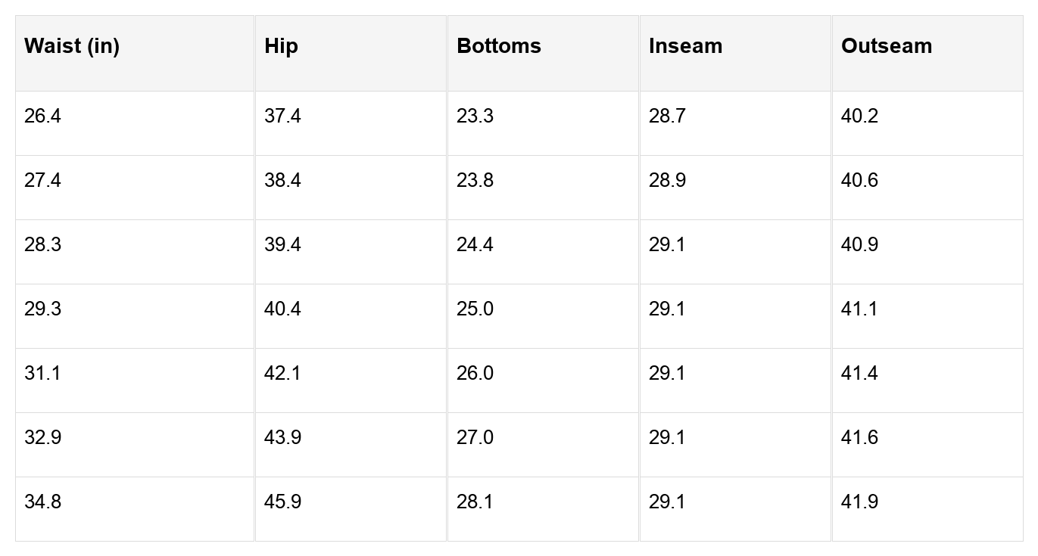Select the inseam value 28.7 cell

tap(667, 116)
